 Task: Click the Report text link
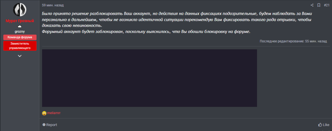coord(52,125)
